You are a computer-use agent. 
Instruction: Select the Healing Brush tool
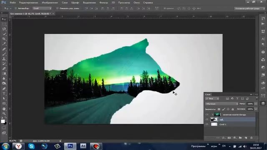click(x=4, y=49)
